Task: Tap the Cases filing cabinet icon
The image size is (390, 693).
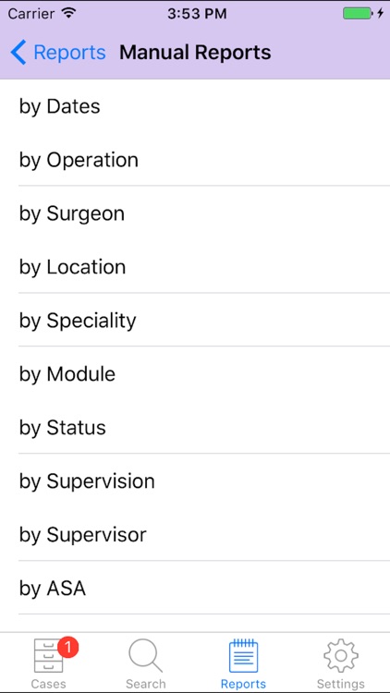Action: click(49, 656)
